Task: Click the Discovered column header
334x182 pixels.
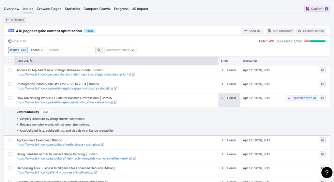Action: pyautogui.click(x=250, y=61)
